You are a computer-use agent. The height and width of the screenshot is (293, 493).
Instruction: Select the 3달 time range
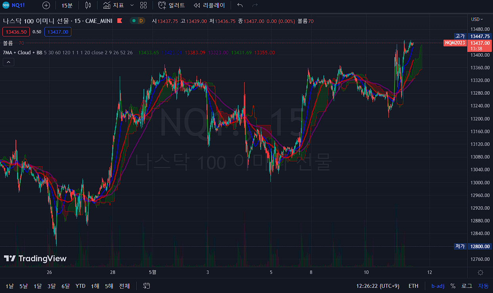[x=52, y=285]
